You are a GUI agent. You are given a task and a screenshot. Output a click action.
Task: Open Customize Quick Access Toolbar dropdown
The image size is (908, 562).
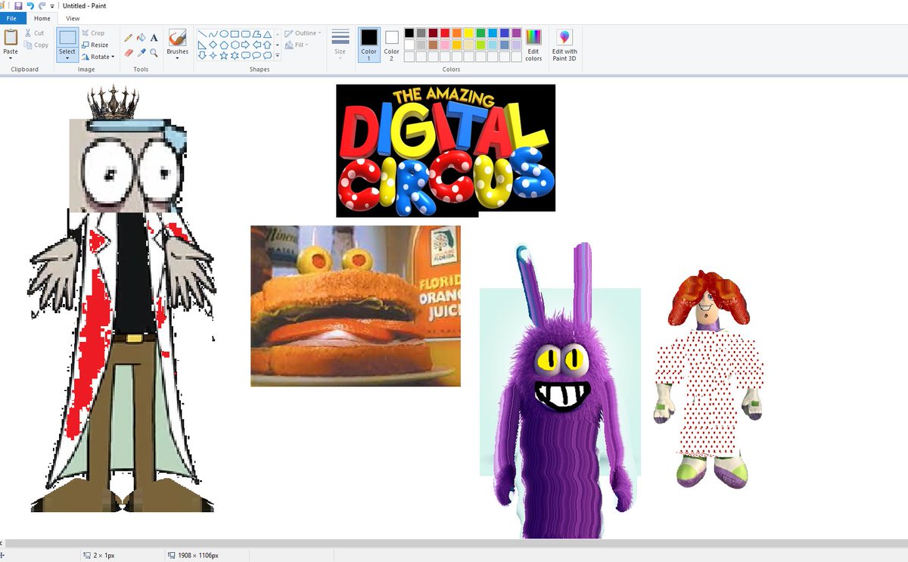[x=52, y=5]
